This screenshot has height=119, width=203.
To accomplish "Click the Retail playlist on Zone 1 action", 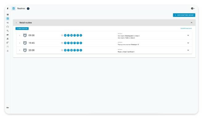I will (x=128, y=36).
